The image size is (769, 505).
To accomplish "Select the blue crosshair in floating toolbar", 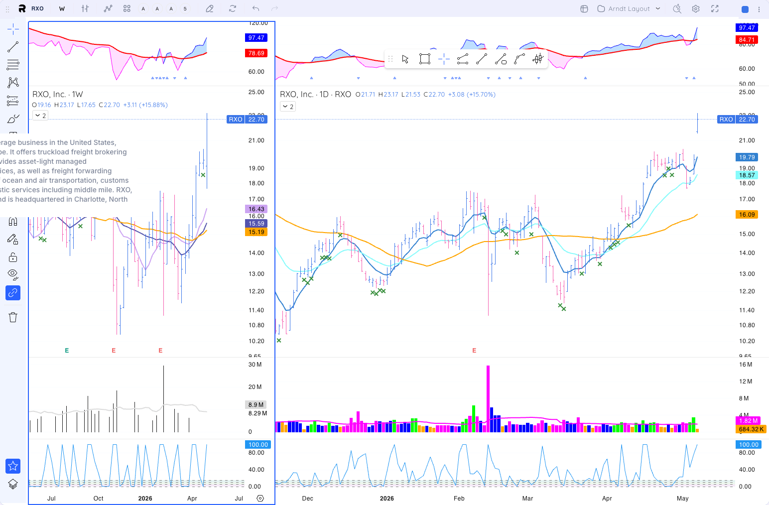I will point(444,59).
